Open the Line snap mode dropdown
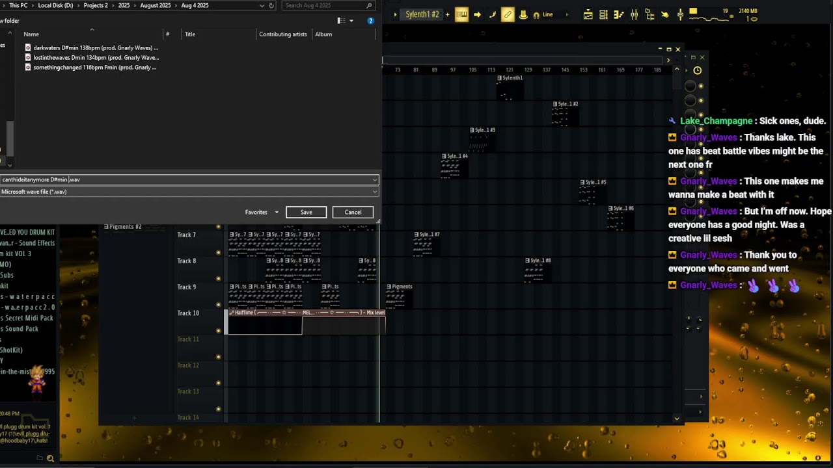The image size is (833, 468). click(547, 14)
